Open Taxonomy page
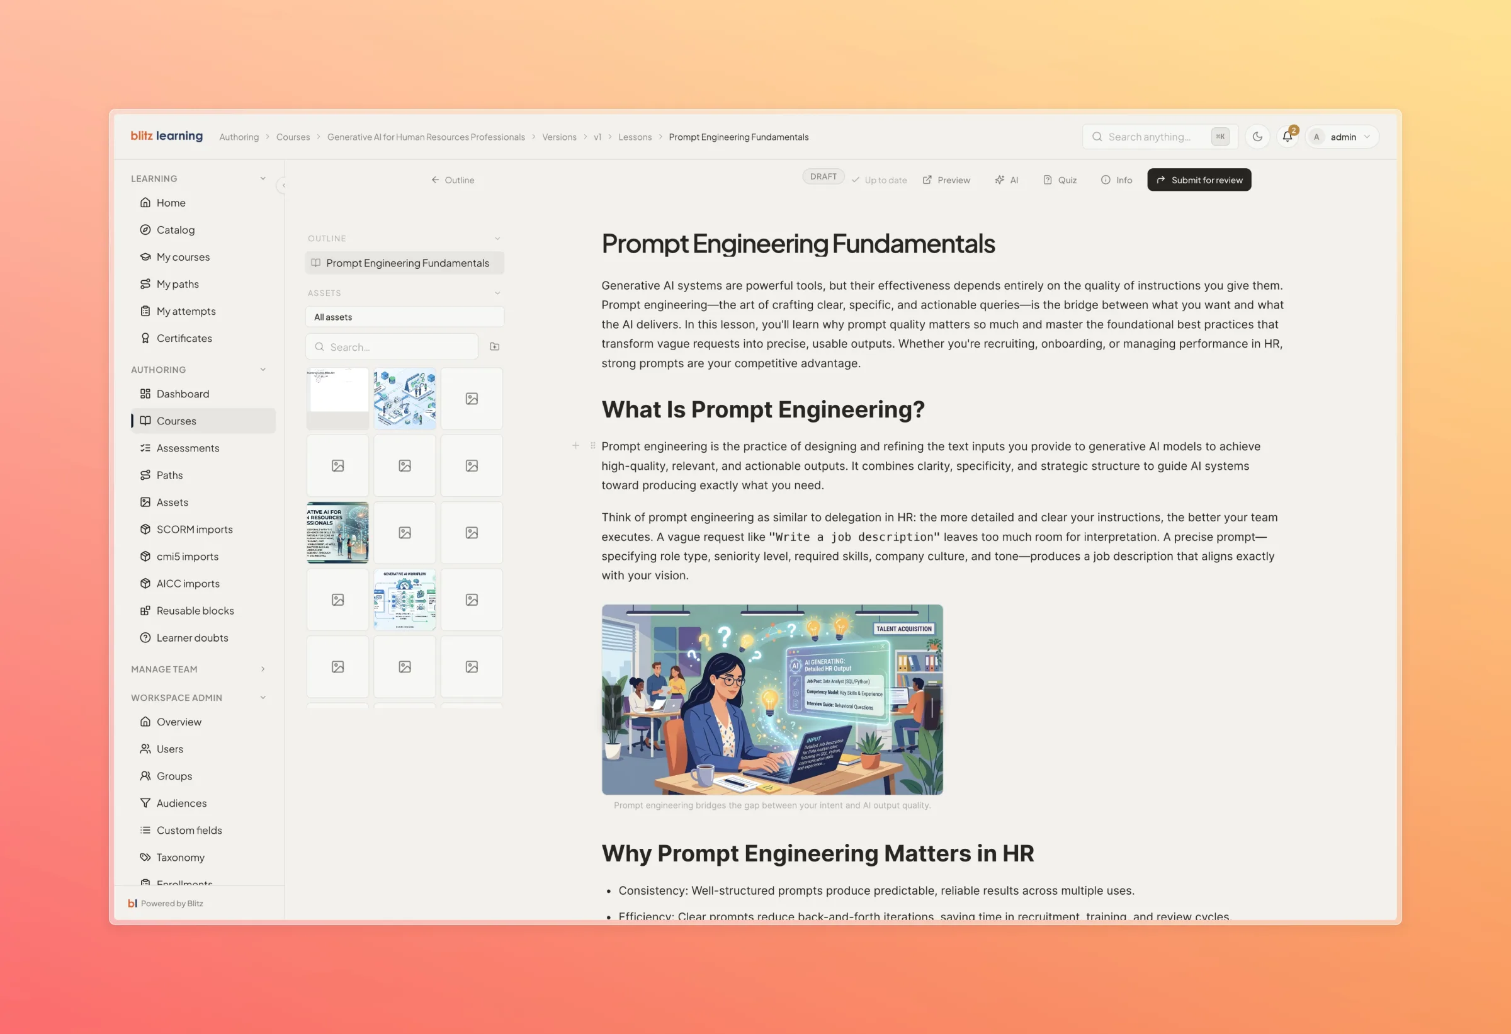 pos(203,857)
